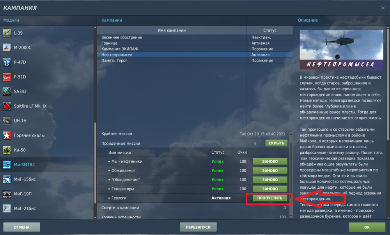Click description panel scroll-down arrow
This screenshot has width=390, height=235.
(x=388, y=218)
